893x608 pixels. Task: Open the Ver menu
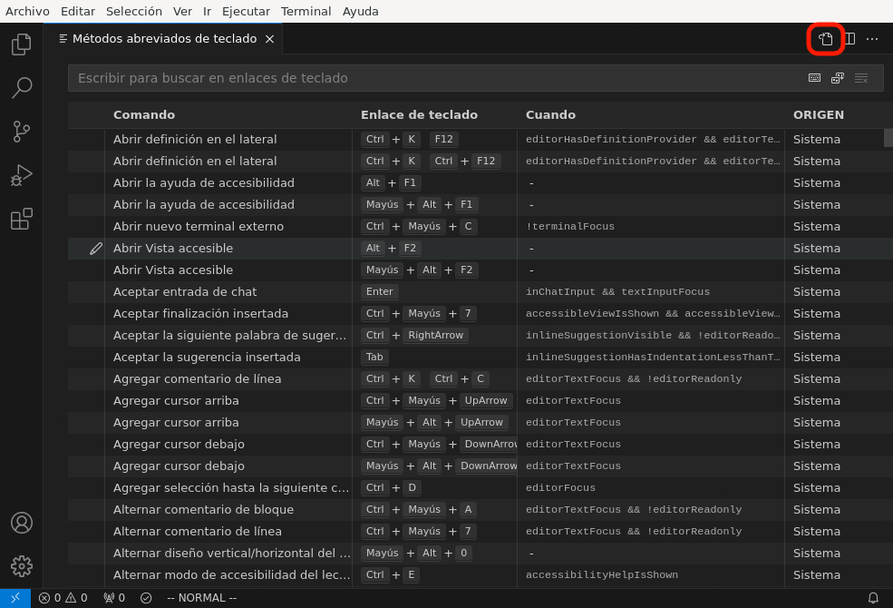click(182, 12)
